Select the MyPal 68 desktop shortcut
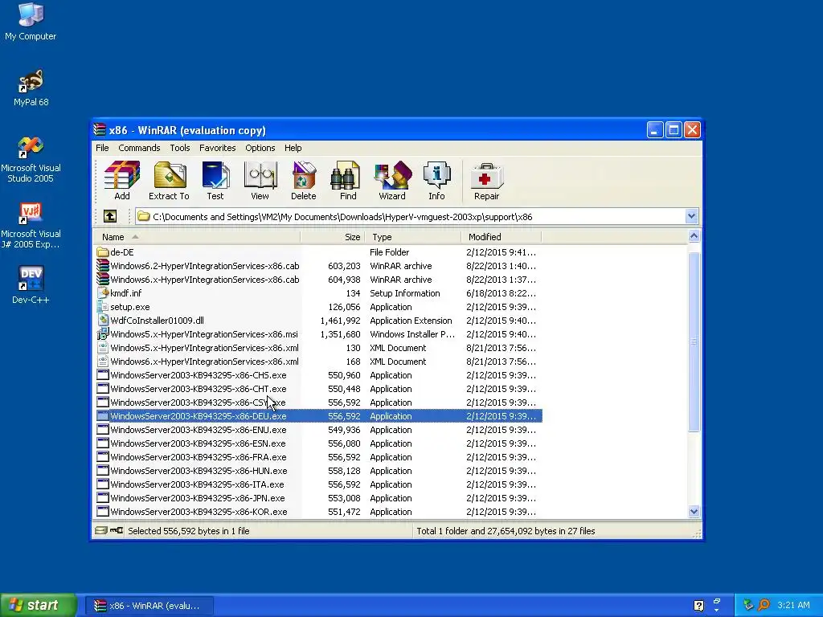Viewport: 823px width, 617px height. pyautogui.click(x=31, y=88)
